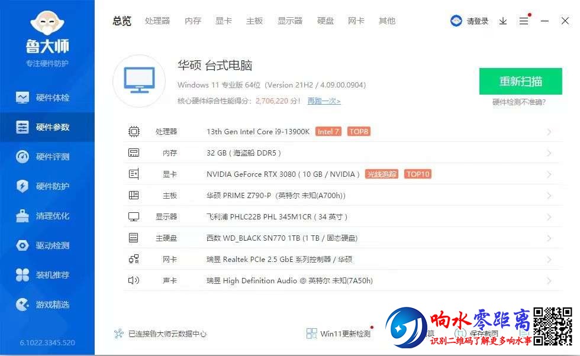Expand the 主硬盘 row chevron

tap(549, 238)
